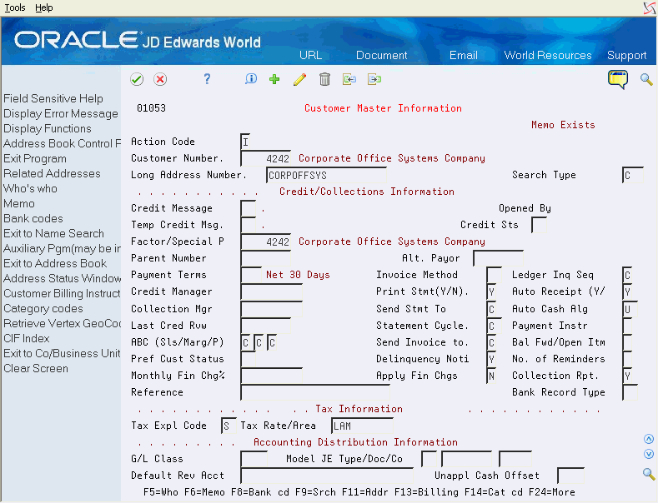Click the Tax Expl Code field
The height and width of the screenshot is (503, 658).
(229, 426)
